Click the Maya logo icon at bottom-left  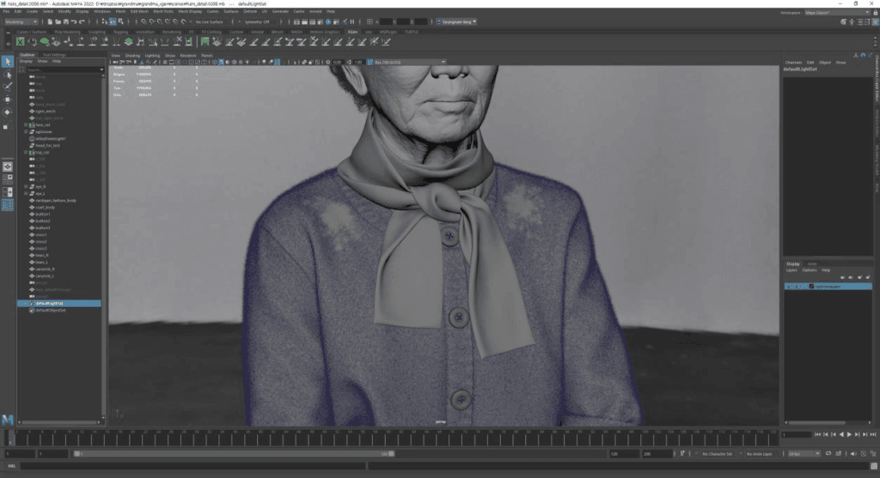[x=8, y=419]
